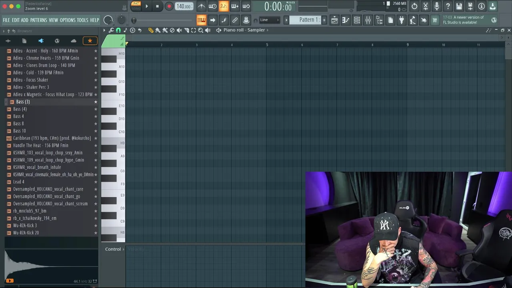Open piano roll Tools wrench menu
This screenshot has width=512, height=288.
[111, 30]
